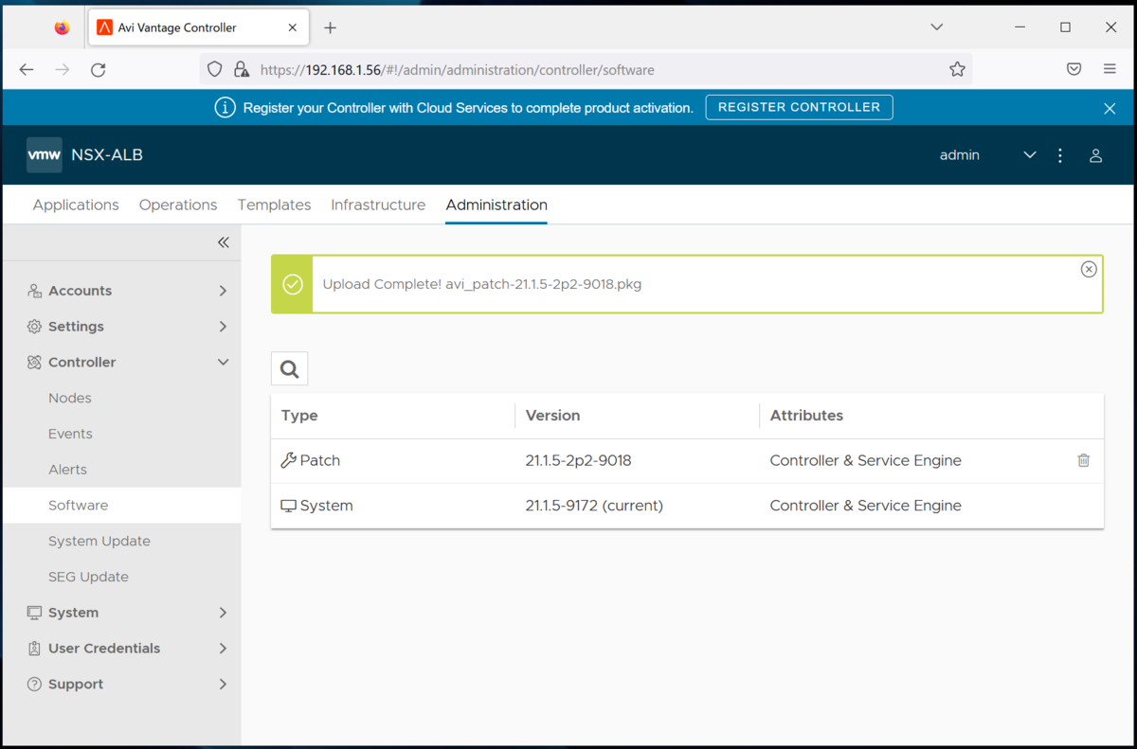Close the Avi Vantage Controller tab

(293, 27)
